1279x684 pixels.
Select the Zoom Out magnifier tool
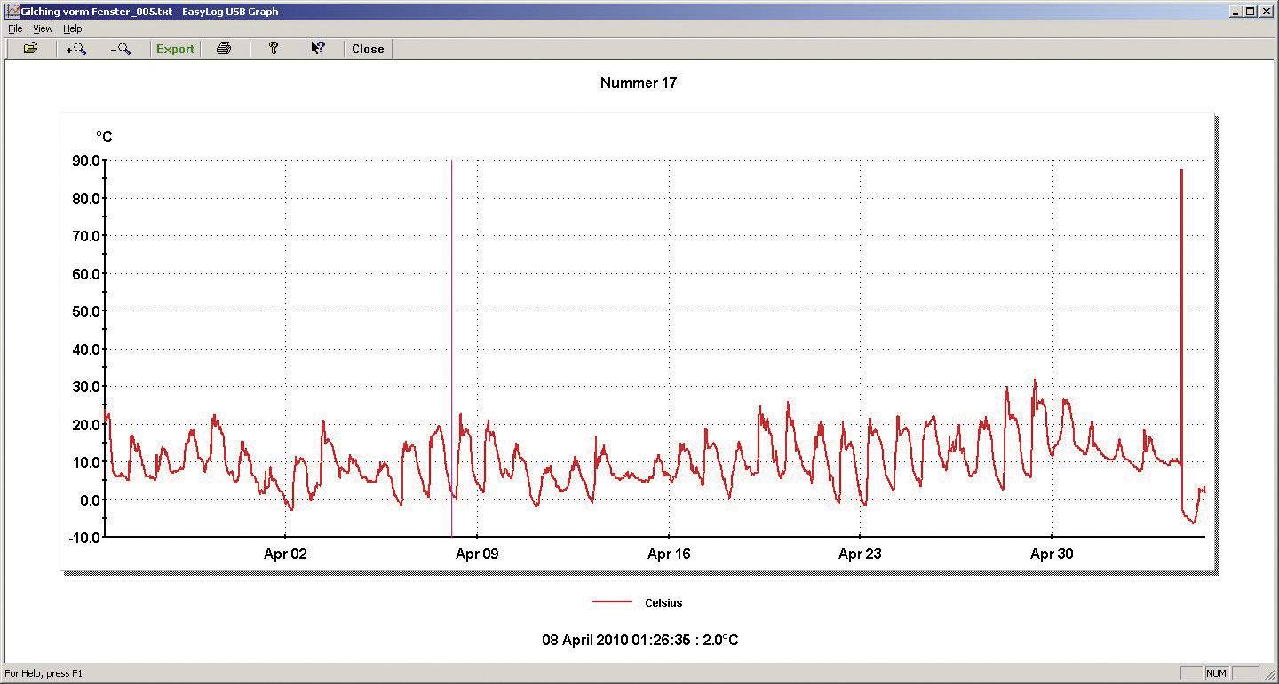pos(122,48)
